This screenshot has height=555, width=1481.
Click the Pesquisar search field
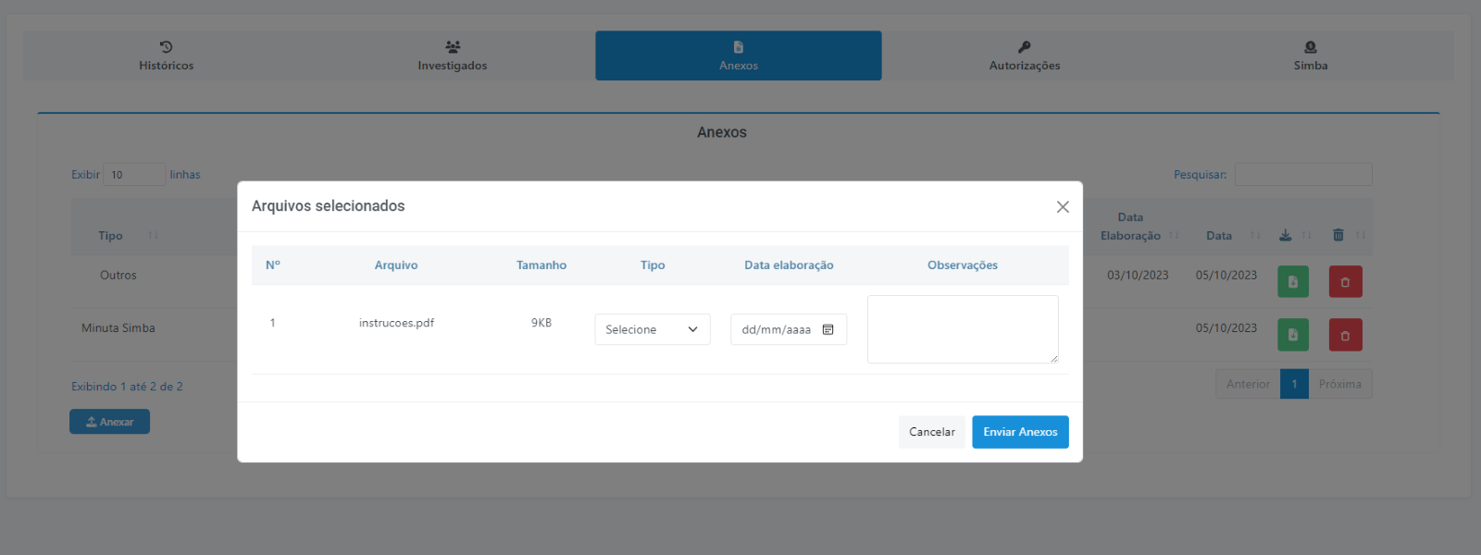[1303, 174]
